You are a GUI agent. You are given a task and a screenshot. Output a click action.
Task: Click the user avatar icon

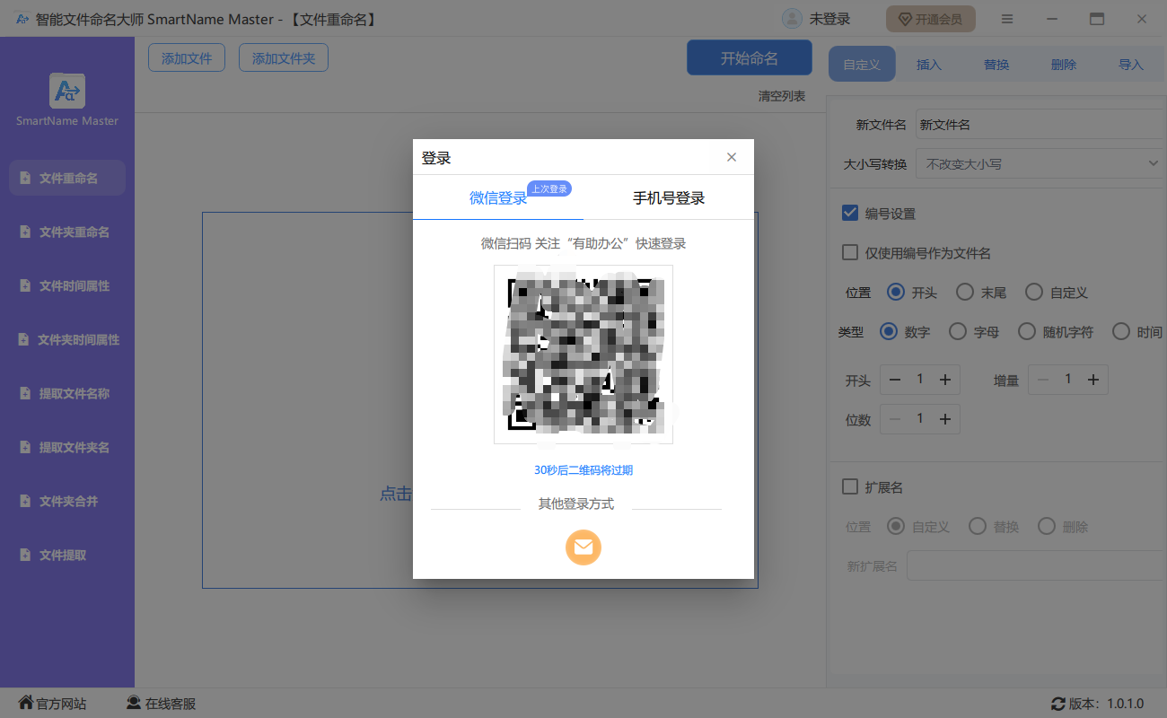click(x=792, y=19)
